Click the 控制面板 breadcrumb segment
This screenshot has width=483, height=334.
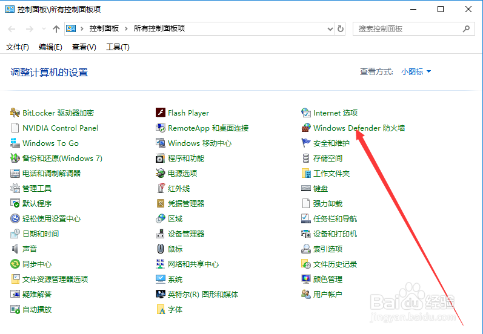point(104,28)
